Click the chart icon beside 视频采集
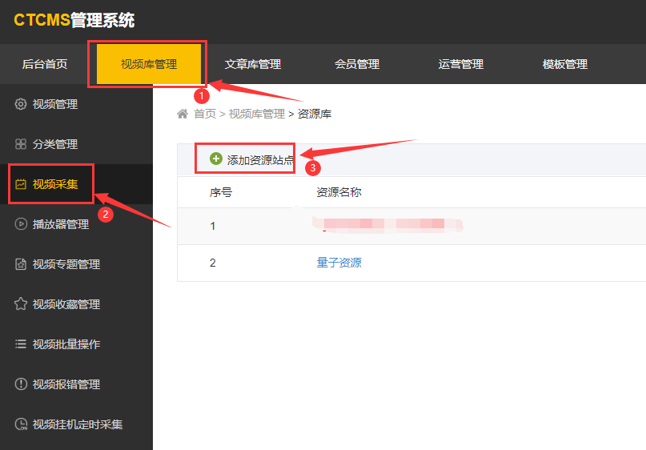 21,184
